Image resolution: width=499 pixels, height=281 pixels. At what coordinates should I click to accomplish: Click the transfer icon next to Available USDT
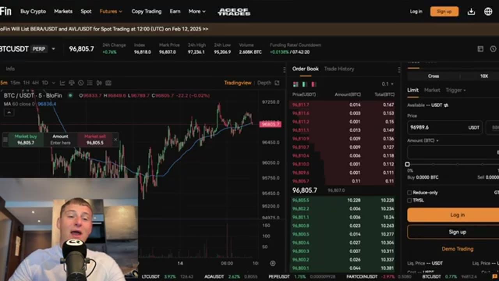pyautogui.click(x=446, y=105)
